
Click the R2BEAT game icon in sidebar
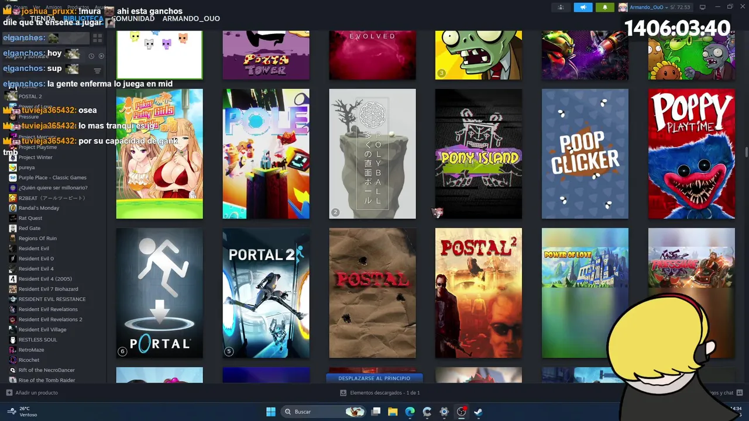click(x=13, y=198)
